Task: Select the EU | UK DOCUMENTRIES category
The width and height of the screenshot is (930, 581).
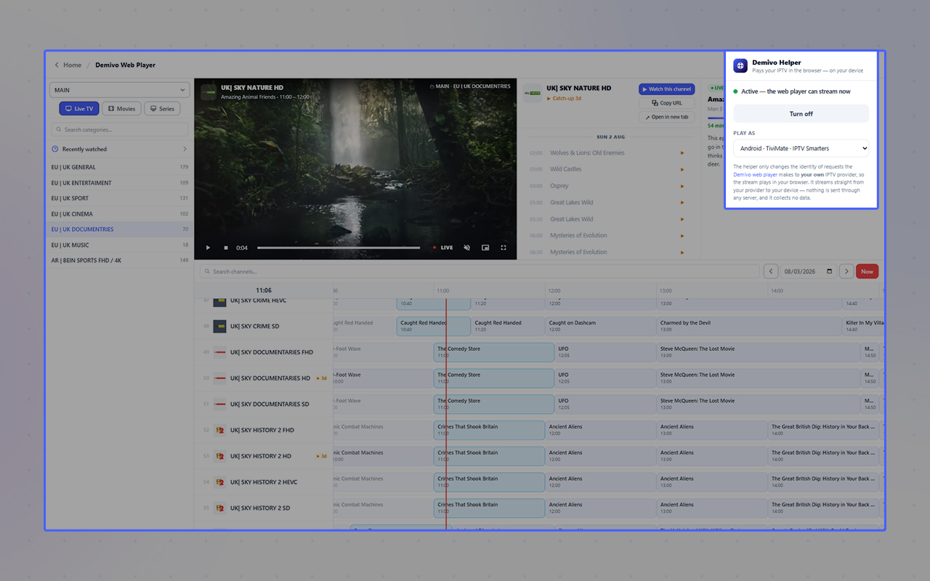Action: click(x=120, y=229)
